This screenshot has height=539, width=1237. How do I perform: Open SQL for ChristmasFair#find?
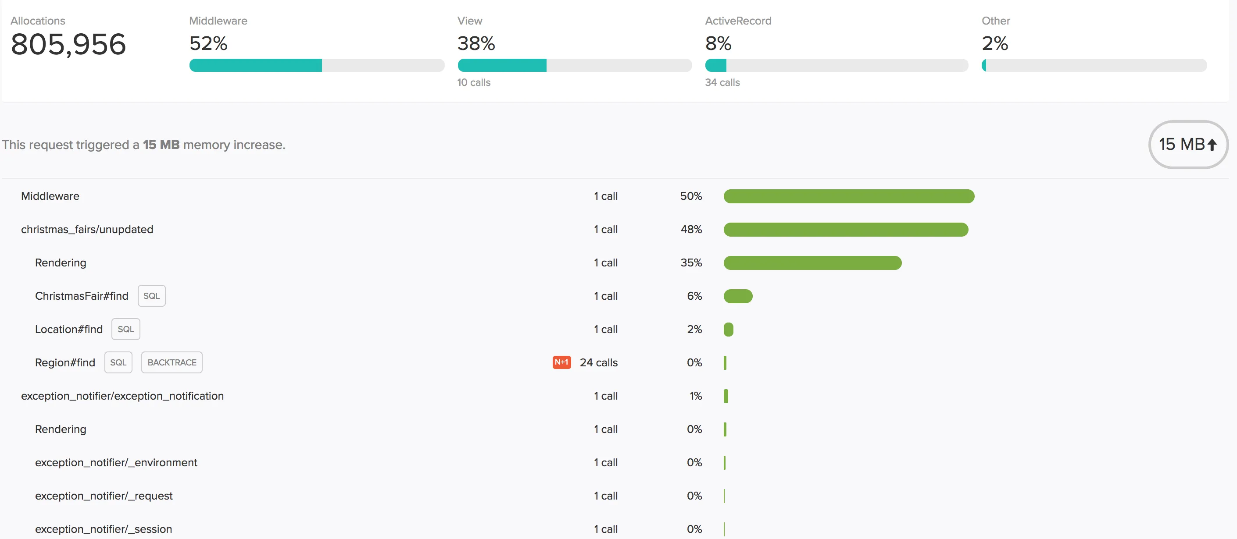151,296
